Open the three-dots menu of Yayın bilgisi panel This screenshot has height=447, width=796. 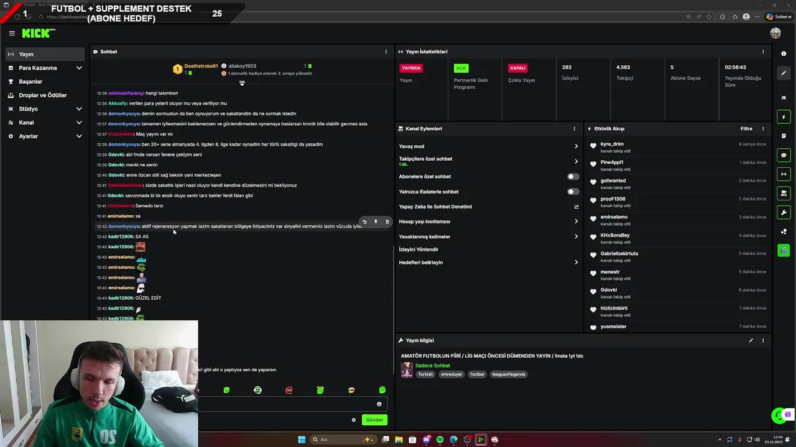coord(763,340)
